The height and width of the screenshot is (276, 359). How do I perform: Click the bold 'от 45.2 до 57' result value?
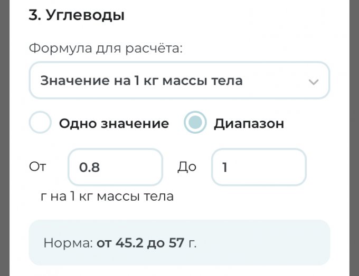[140, 243]
